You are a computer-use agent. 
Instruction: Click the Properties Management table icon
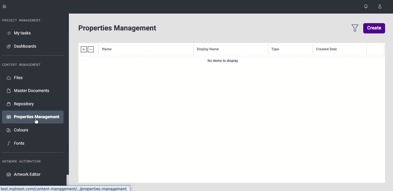click(x=9, y=117)
